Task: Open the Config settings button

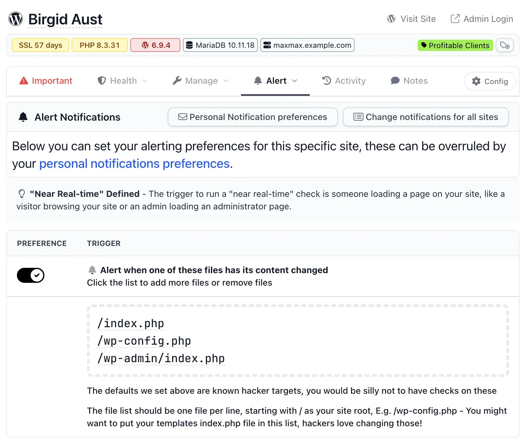Action: [x=490, y=81]
